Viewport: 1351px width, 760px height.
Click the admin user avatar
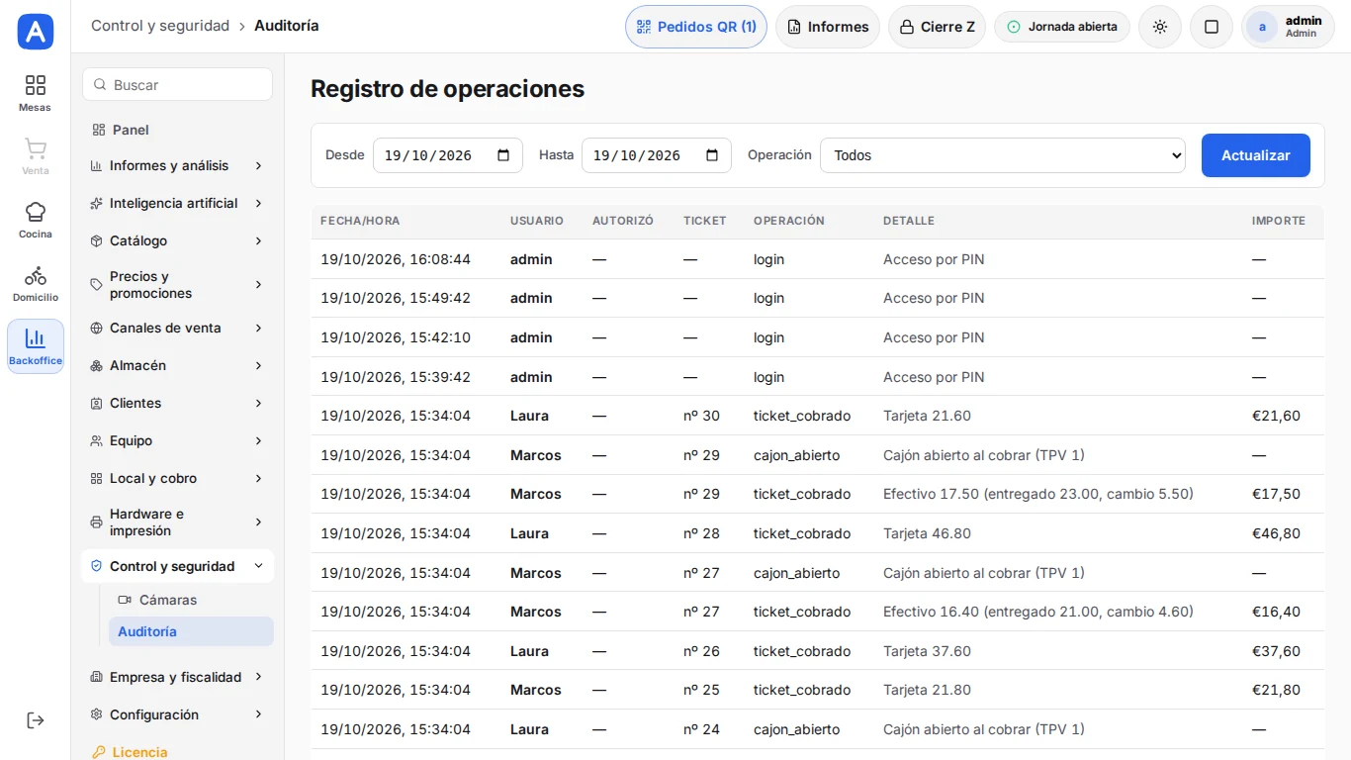point(1262,27)
